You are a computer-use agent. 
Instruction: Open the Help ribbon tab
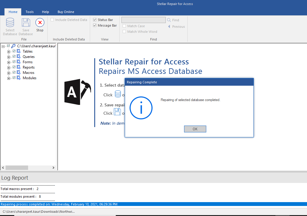46,12
